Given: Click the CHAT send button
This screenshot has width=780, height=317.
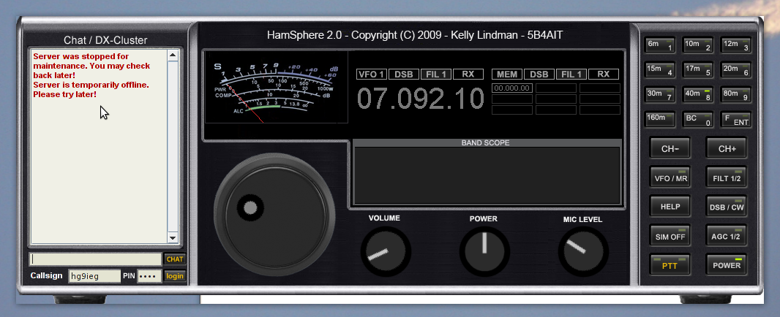Looking at the screenshot, I should click(175, 259).
